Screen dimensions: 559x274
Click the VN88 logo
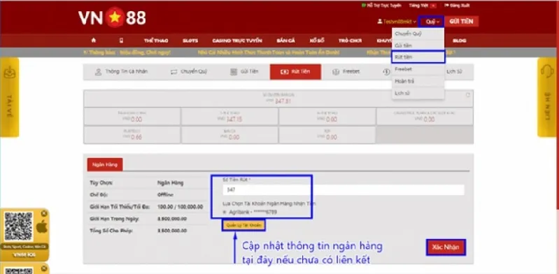click(x=113, y=17)
